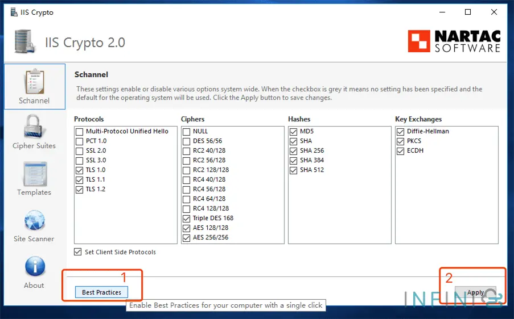Enable the RC4 128/128 cipher

pyautogui.click(x=186, y=209)
